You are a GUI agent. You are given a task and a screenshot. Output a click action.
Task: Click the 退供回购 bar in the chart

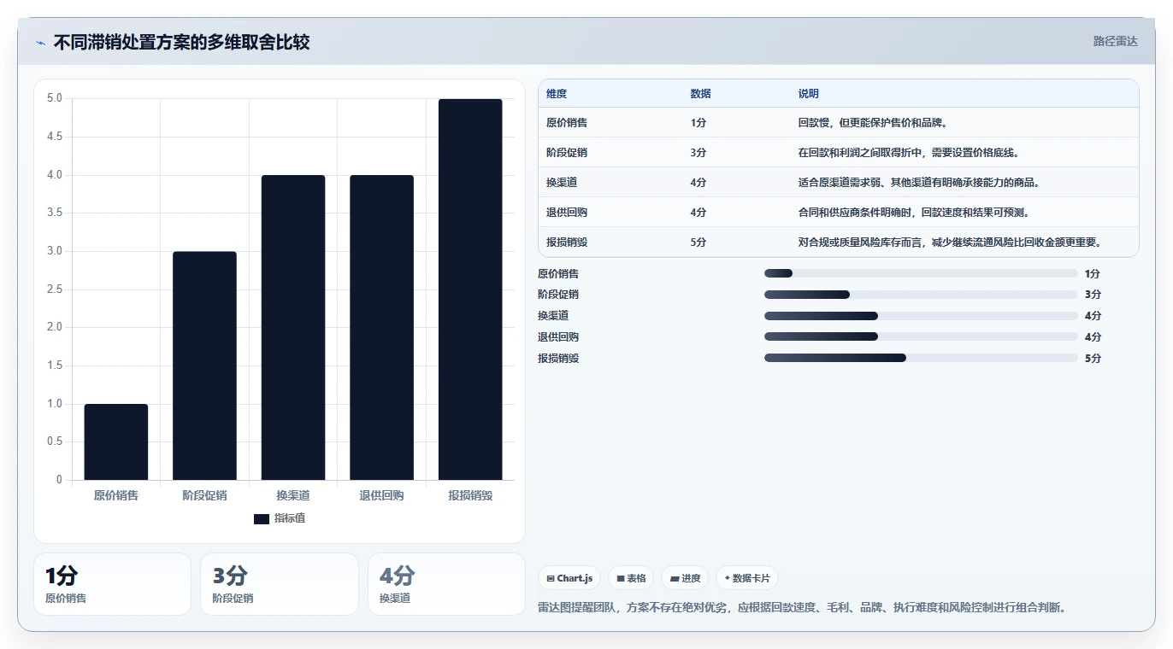(381, 328)
